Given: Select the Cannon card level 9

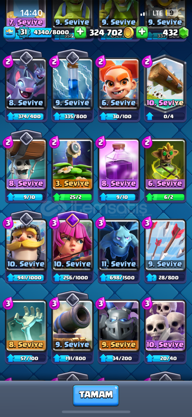Looking at the screenshot, I should [72, 326].
